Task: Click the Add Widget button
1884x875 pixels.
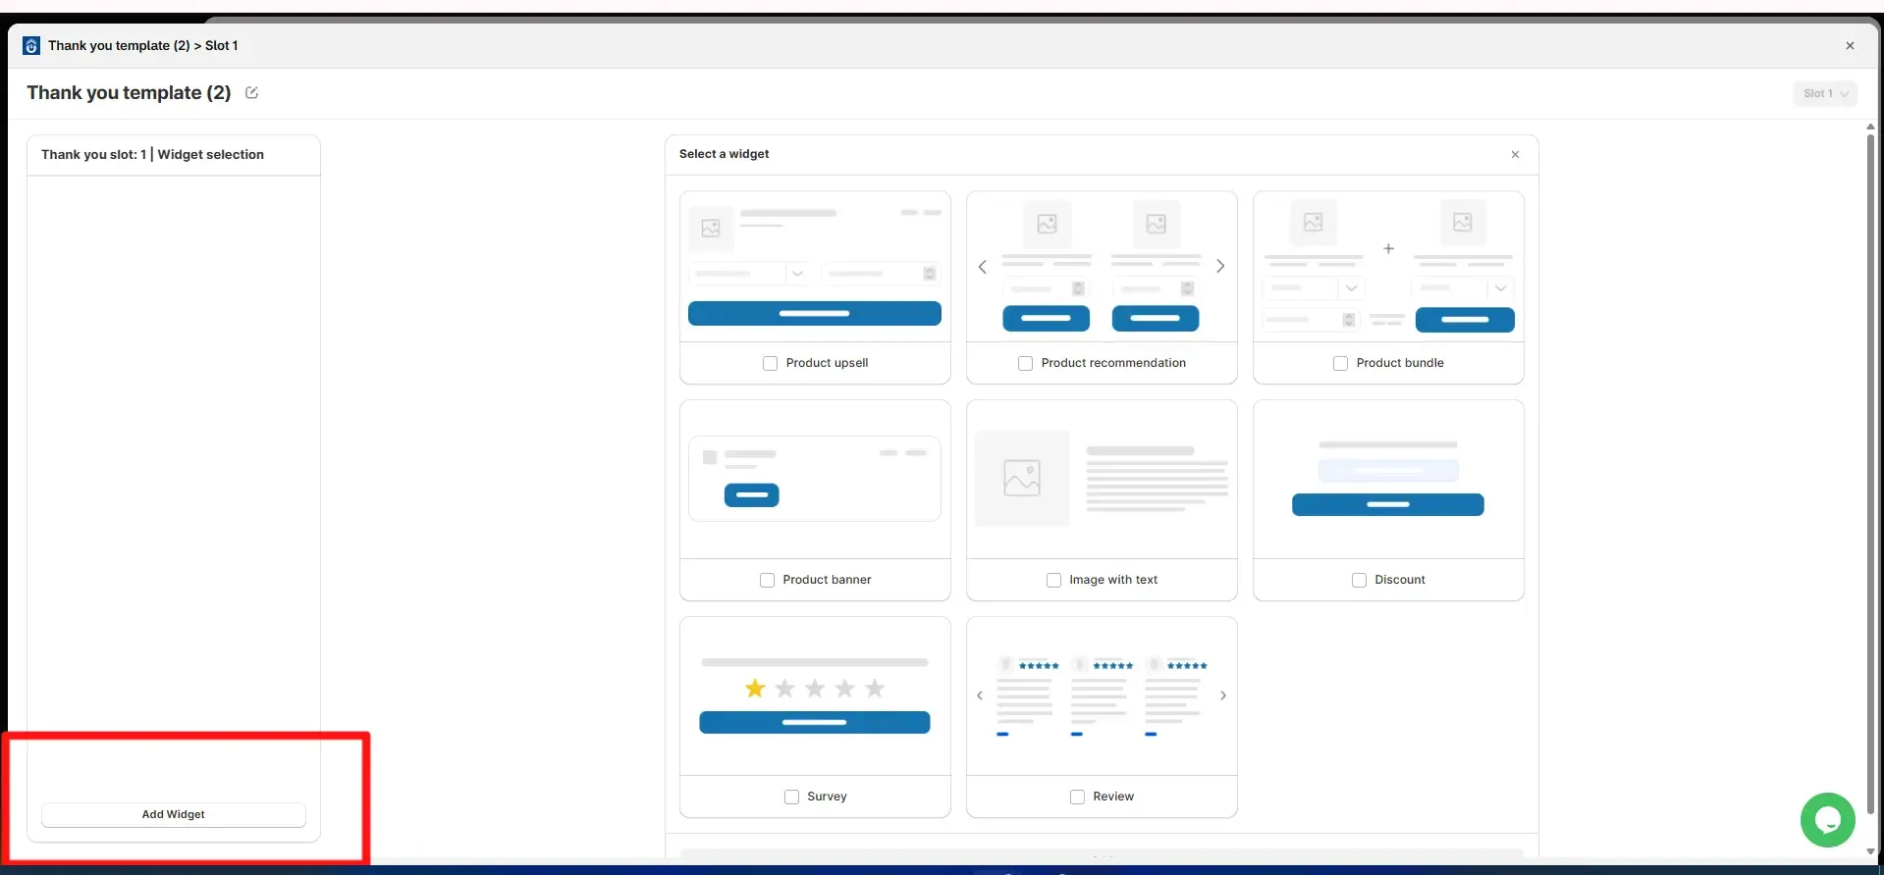Action: coord(174,814)
